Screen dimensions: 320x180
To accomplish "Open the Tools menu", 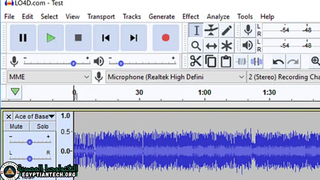I will (x=245, y=16).
